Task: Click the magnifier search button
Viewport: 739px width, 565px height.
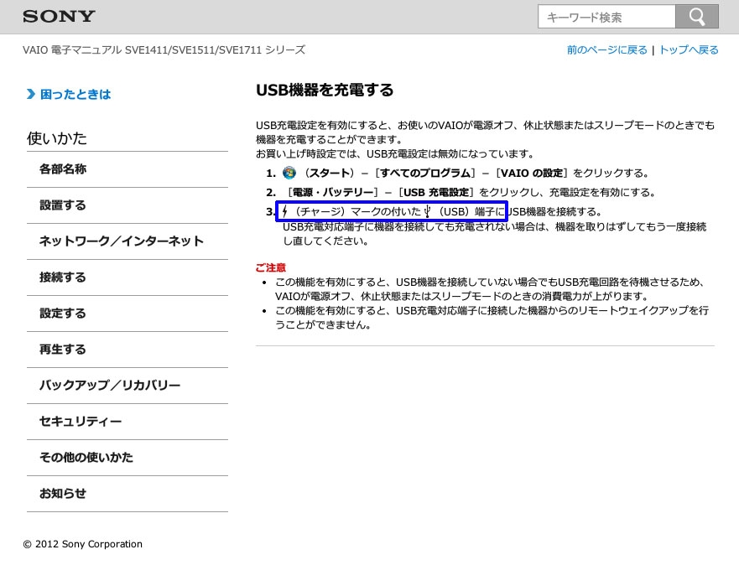Action: tap(696, 17)
